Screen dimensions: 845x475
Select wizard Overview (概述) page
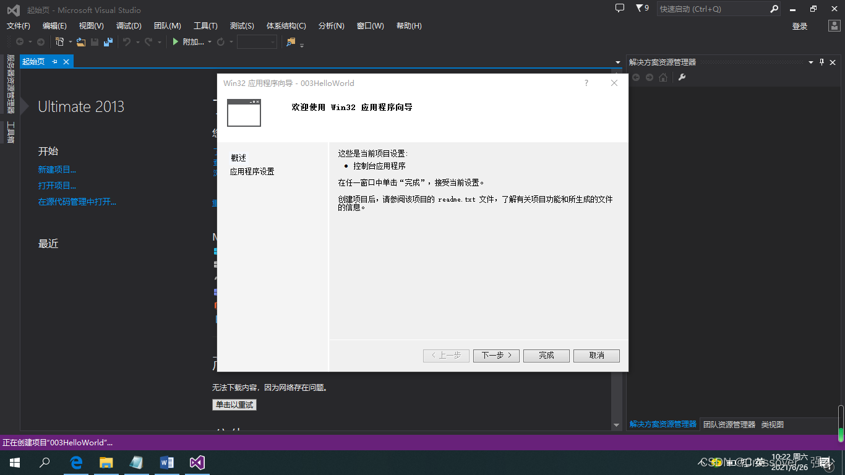pos(238,158)
